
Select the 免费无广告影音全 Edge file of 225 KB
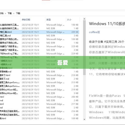pyautogui.click(x=40, y=46)
